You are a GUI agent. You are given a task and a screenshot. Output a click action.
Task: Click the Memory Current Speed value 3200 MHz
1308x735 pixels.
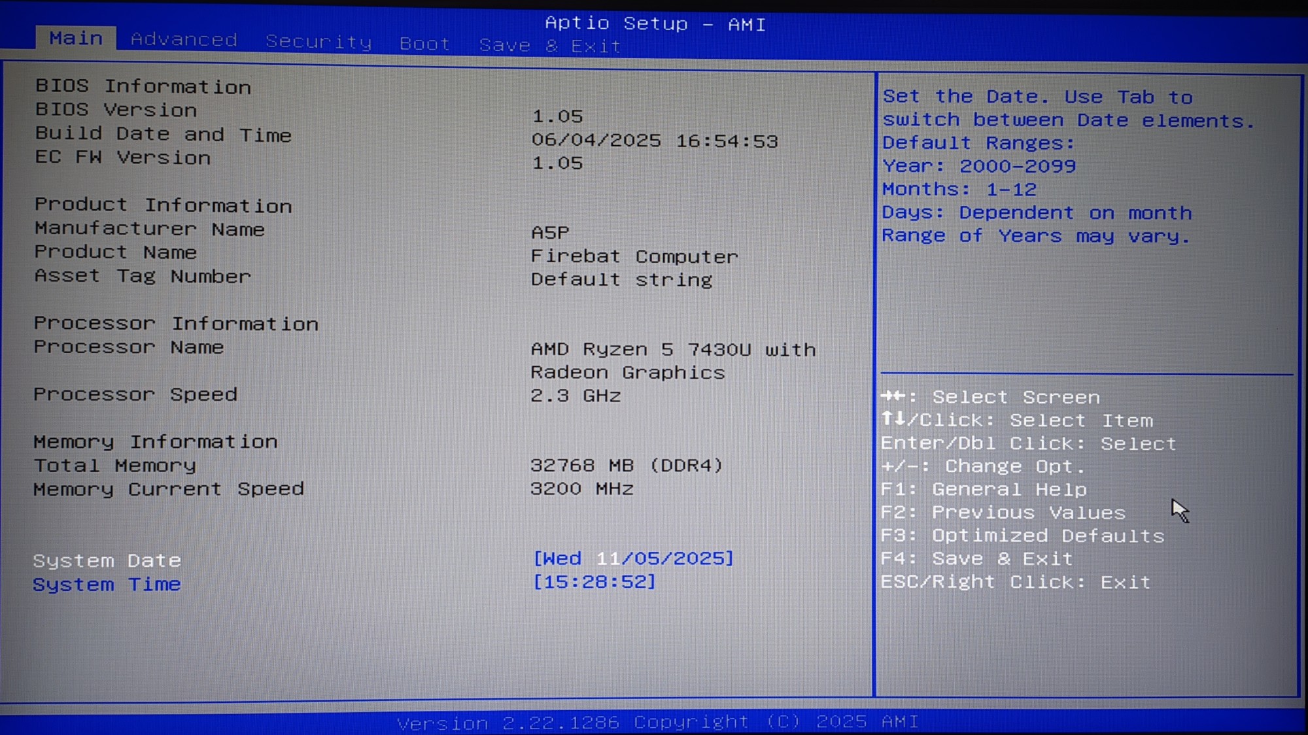click(x=581, y=489)
